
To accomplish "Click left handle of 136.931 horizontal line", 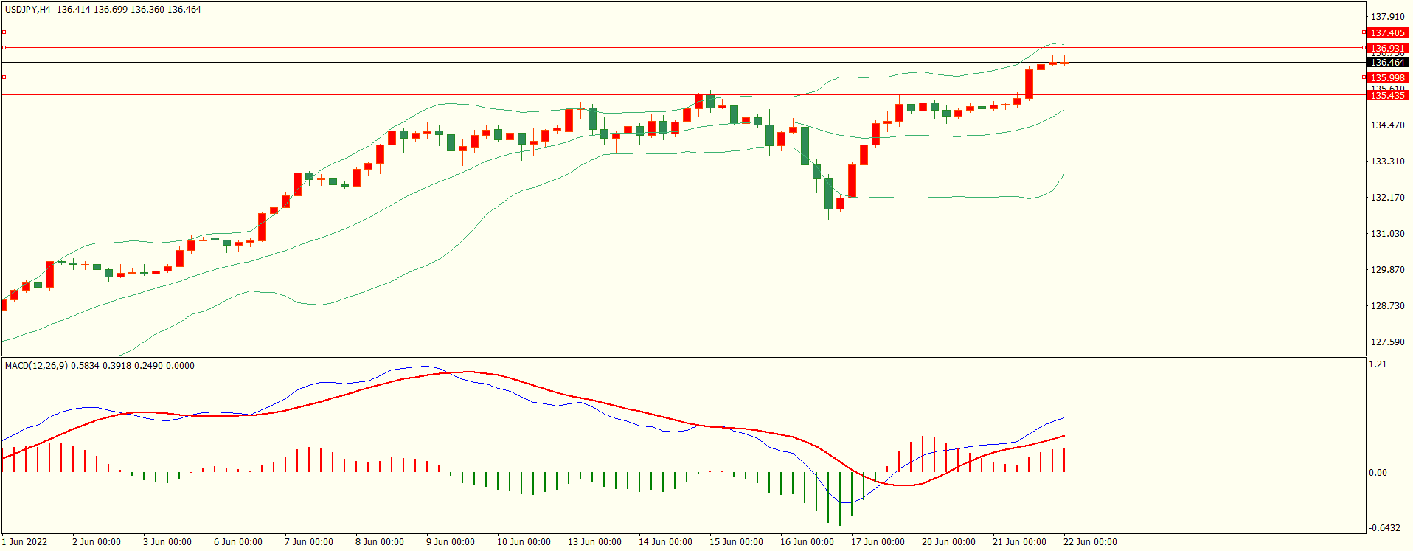I will point(4,47).
